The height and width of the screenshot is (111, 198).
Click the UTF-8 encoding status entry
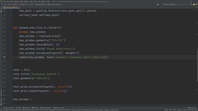(174, 110)
